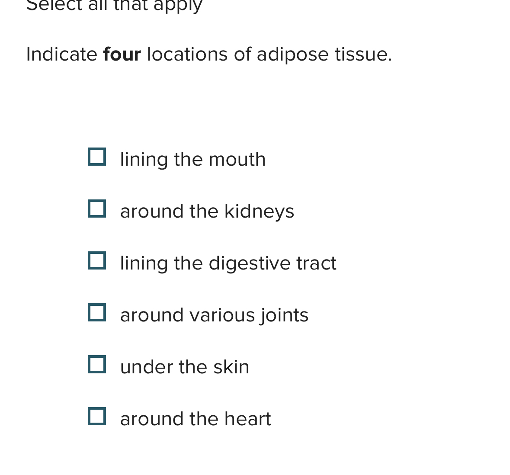Tick the 'around the kidneys' checkbox
This screenshot has height=475, width=510.
coord(97,209)
